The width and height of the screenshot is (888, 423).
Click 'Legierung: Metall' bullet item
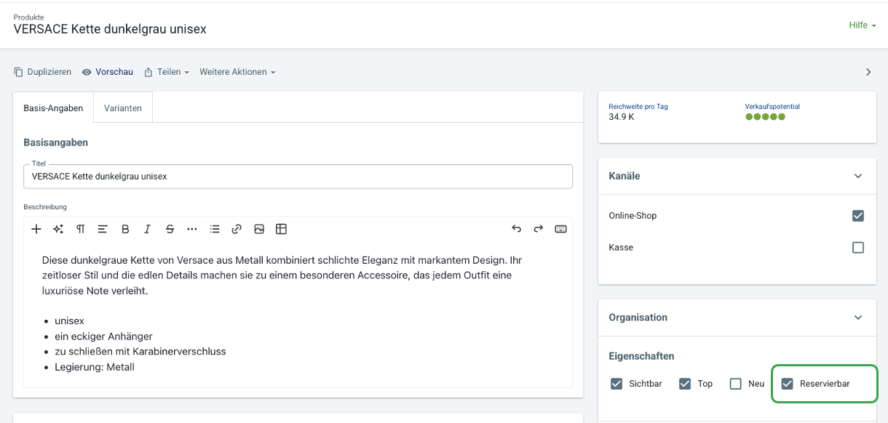pyautogui.click(x=95, y=367)
